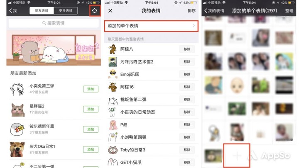Open the 熊甜甜2 banner image
299x168 pixels.
pyautogui.click(x=54, y=48)
